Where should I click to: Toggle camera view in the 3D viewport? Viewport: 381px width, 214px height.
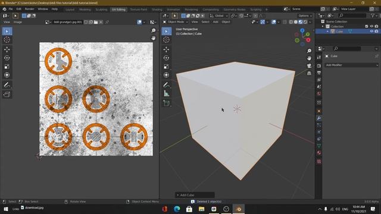click(309, 66)
